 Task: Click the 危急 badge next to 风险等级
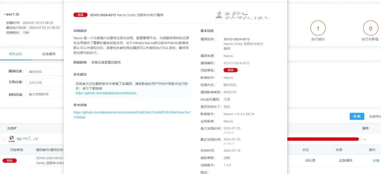230,70
